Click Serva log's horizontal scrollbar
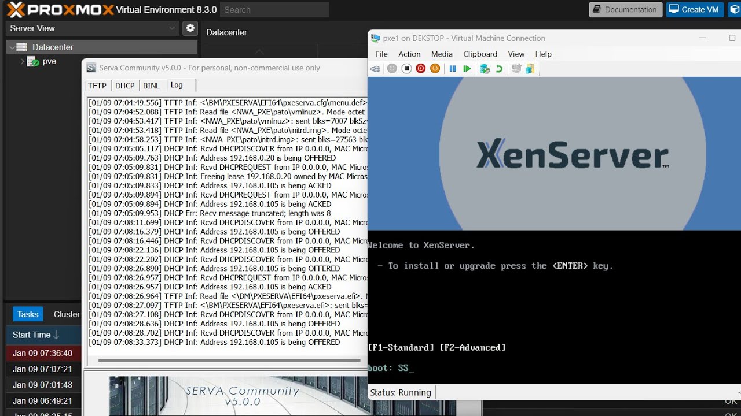 [229, 361]
